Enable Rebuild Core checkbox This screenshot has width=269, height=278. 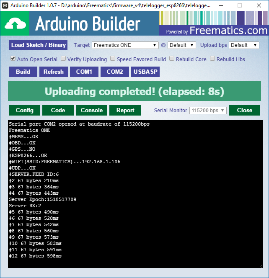coord(172,58)
